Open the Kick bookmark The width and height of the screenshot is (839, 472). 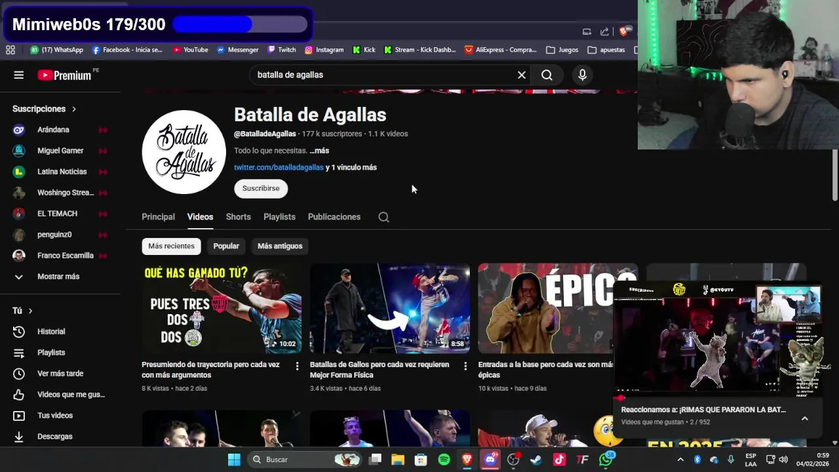[x=364, y=50]
